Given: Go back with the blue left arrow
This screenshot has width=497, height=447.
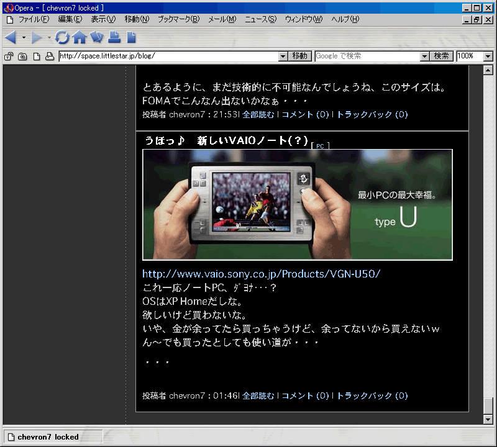Looking at the screenshot, I should point(11,37).
